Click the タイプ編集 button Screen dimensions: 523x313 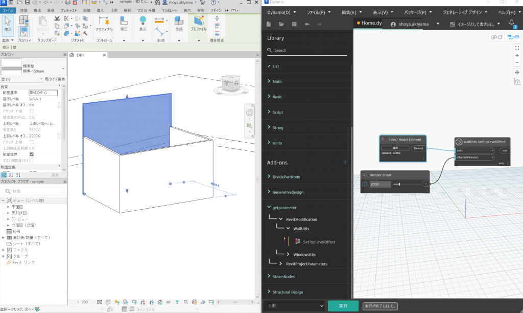(55, 79)
